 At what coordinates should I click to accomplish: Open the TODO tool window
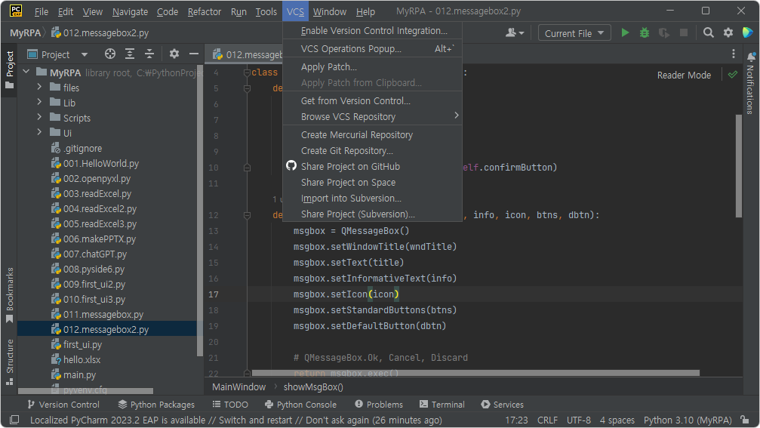point(230,405)
